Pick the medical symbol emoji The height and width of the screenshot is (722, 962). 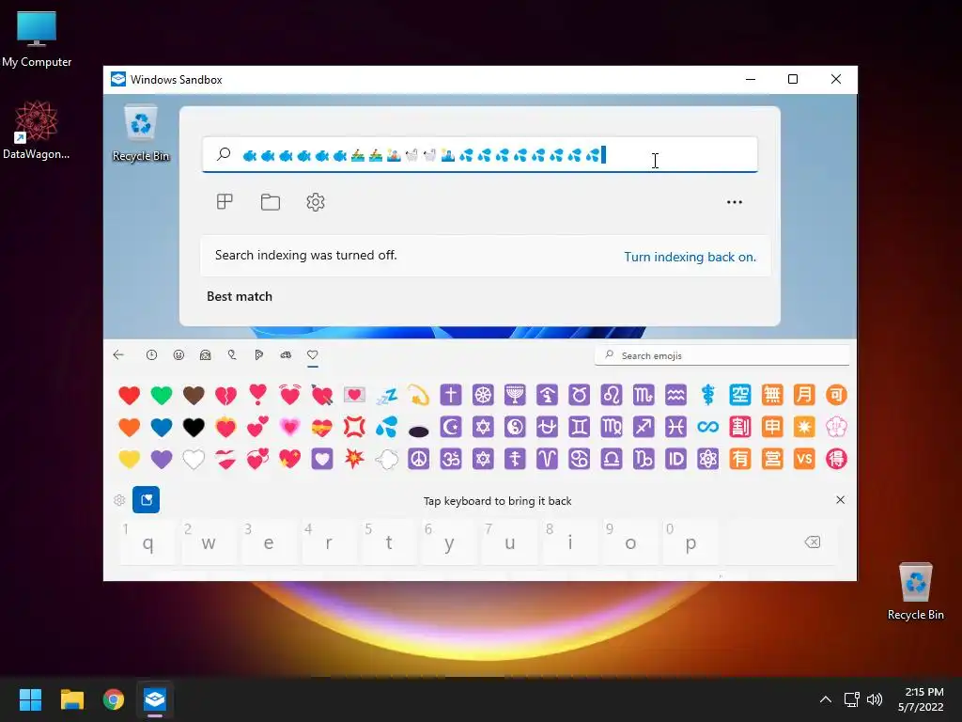(708, 396)
